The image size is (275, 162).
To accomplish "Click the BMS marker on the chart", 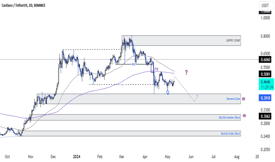I will 134,65.
